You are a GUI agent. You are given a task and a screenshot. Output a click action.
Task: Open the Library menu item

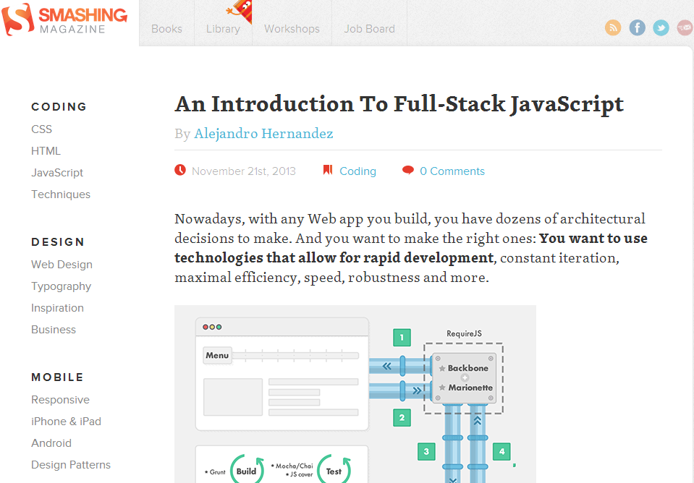pyautogui.click(x=223, y=29)
